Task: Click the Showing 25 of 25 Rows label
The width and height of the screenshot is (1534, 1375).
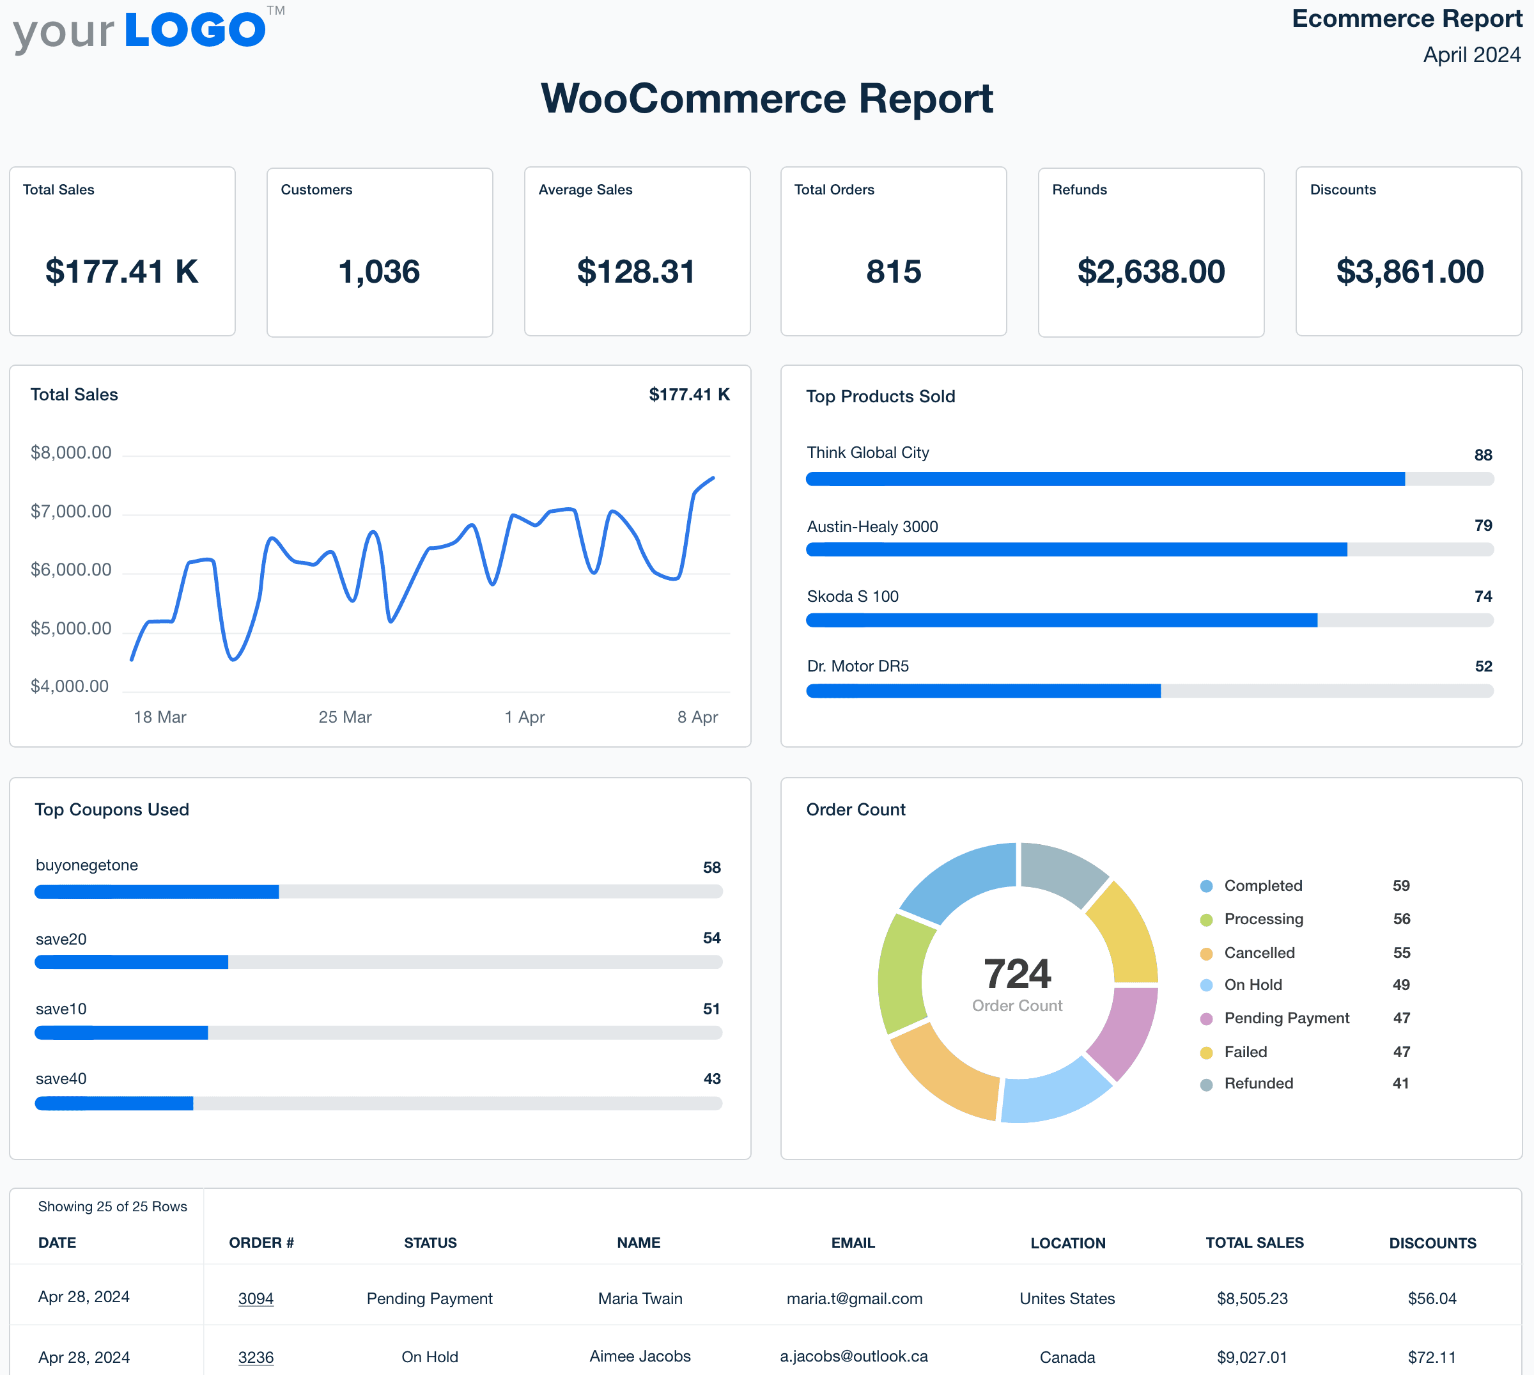Action: [112, 1206]
